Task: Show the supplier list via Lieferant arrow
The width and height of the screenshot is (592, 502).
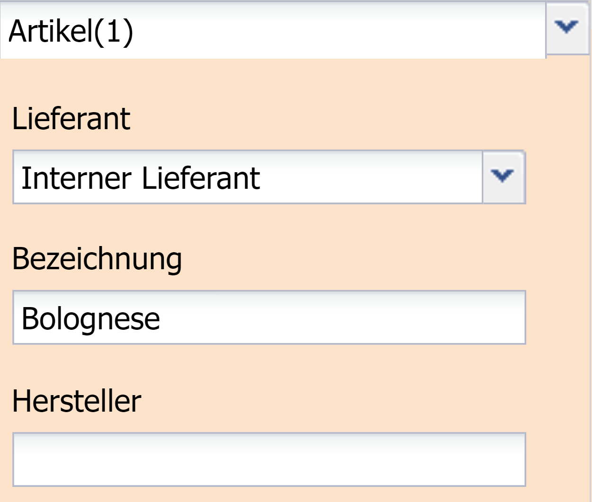Action: click(x=503, y=177)
